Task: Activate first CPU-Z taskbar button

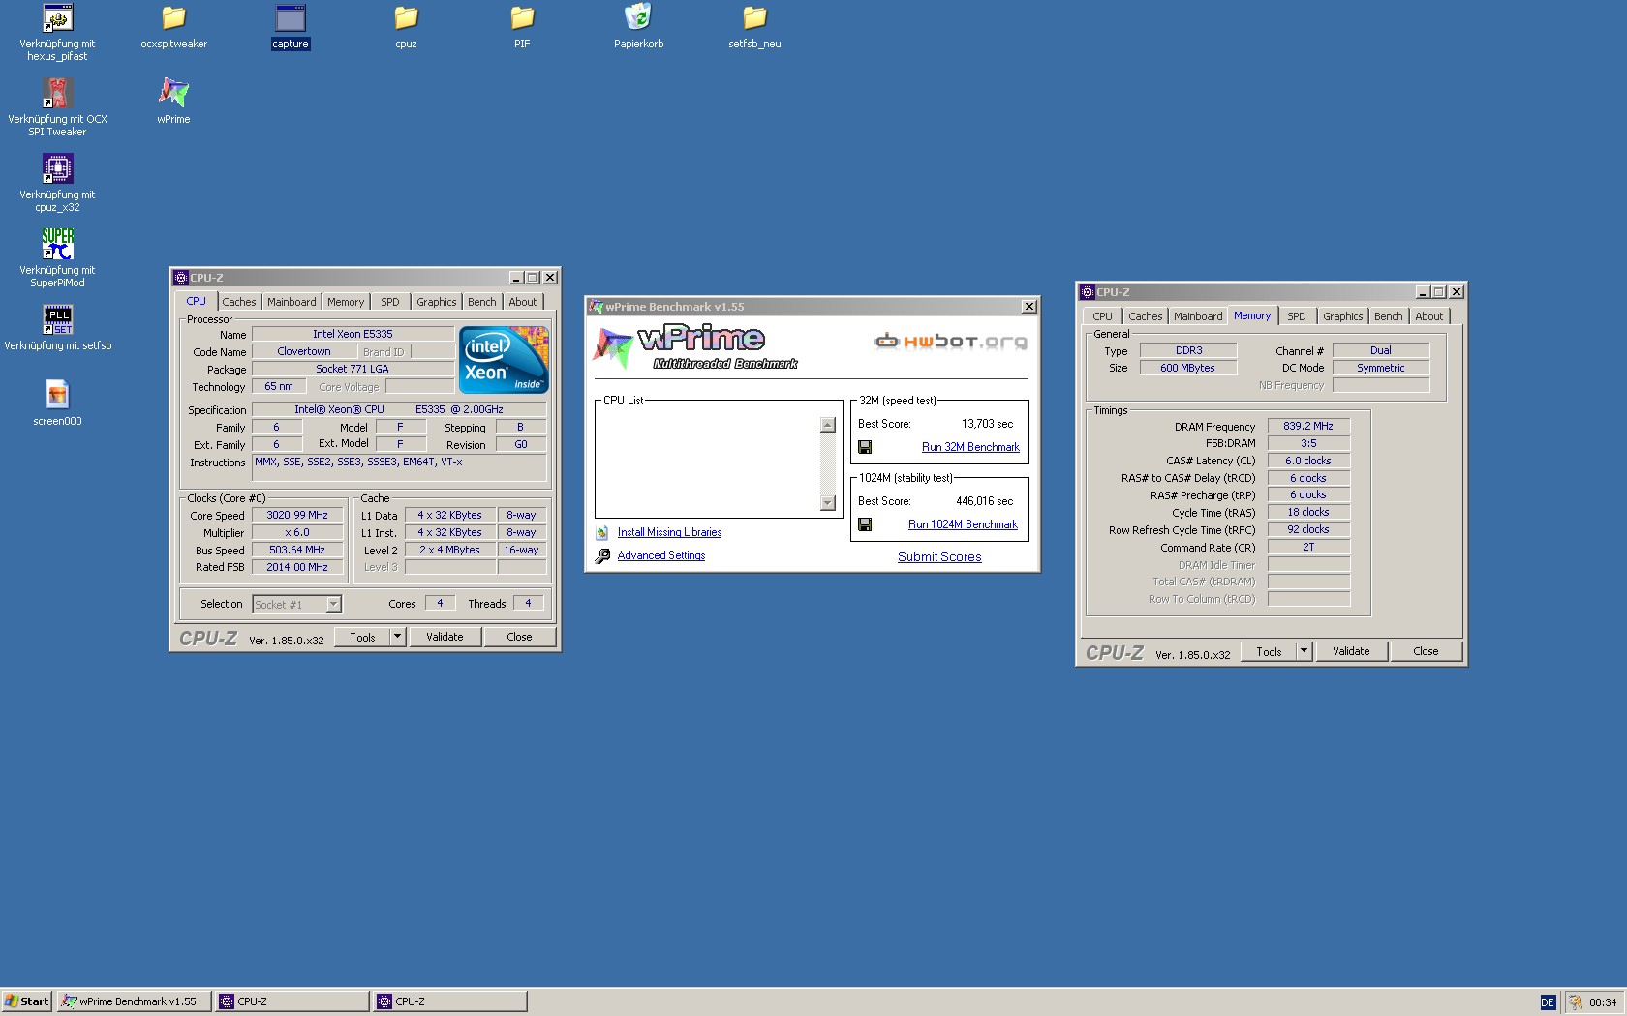Action: [292, 1001]
